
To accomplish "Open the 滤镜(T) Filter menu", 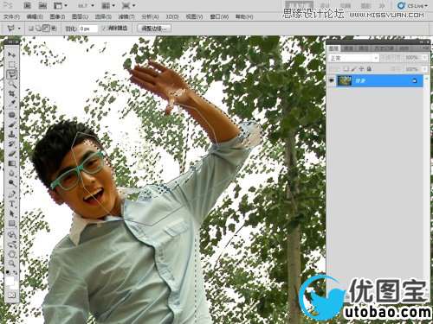I will tap(126, 16).
